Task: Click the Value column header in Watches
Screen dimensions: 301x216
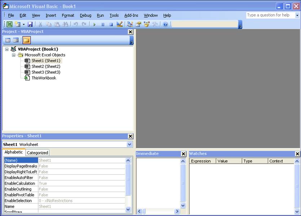Action: pyautogui.click(x=229, y=161)
